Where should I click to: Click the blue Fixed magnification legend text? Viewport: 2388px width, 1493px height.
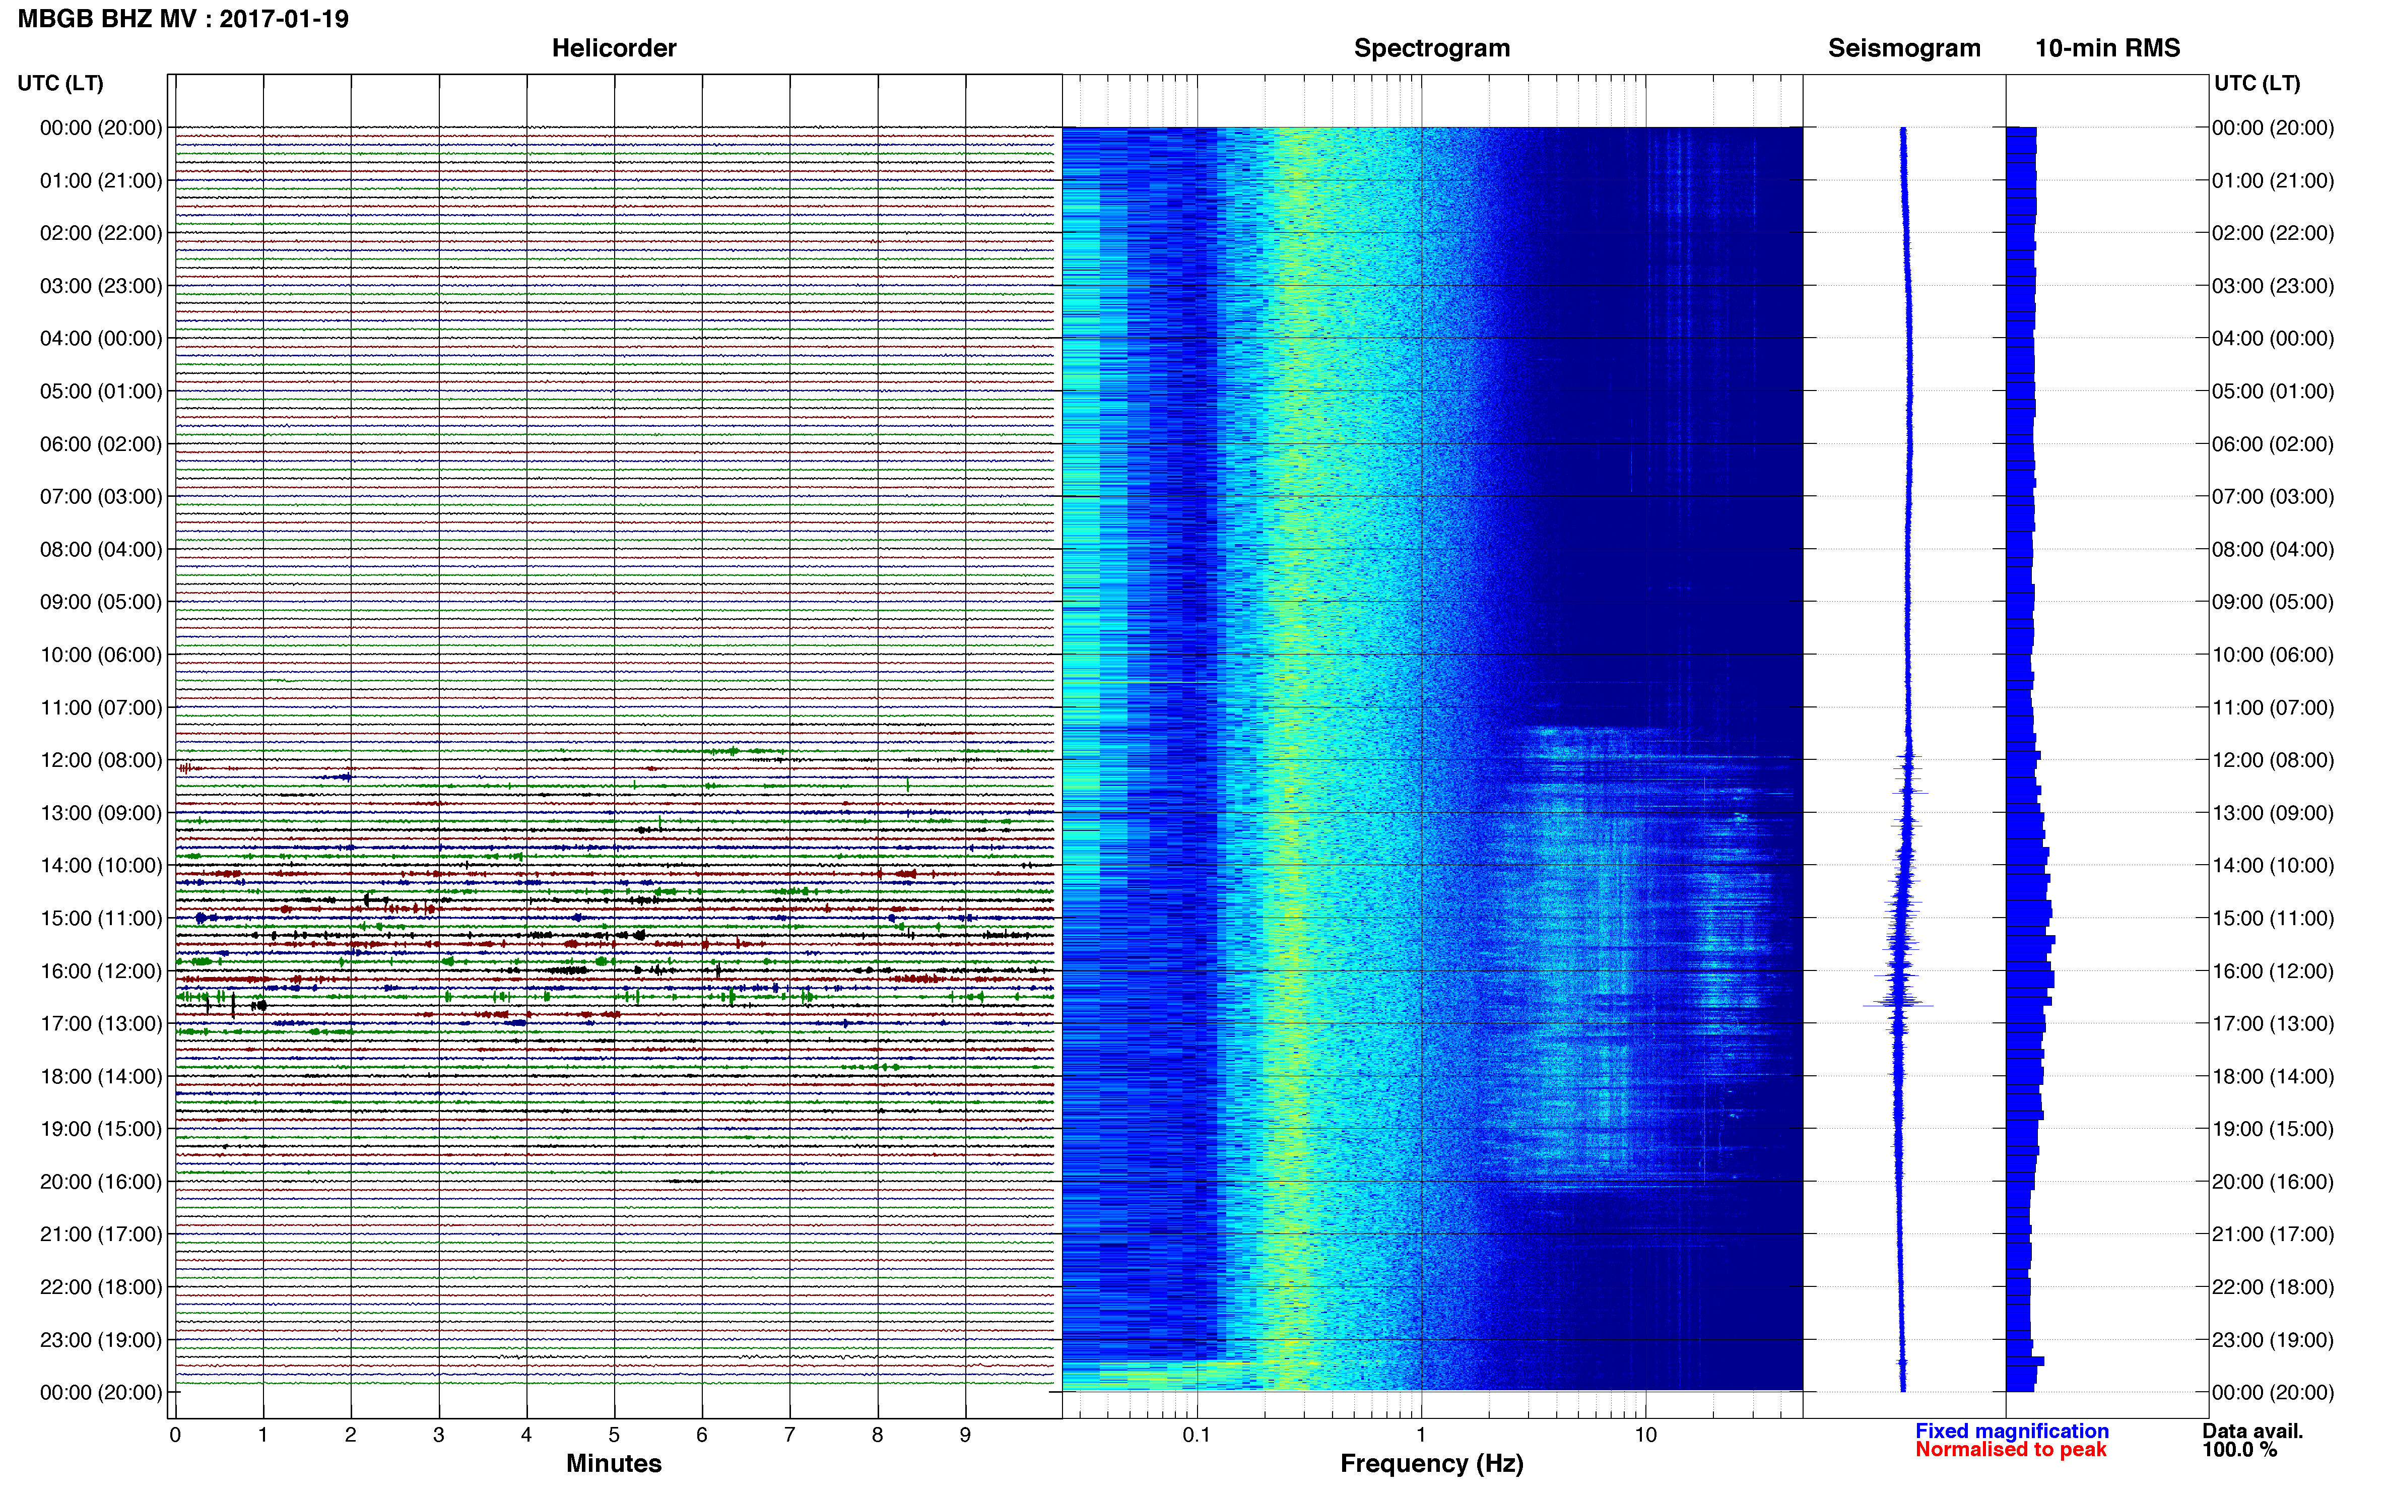pos(2012,1431)
